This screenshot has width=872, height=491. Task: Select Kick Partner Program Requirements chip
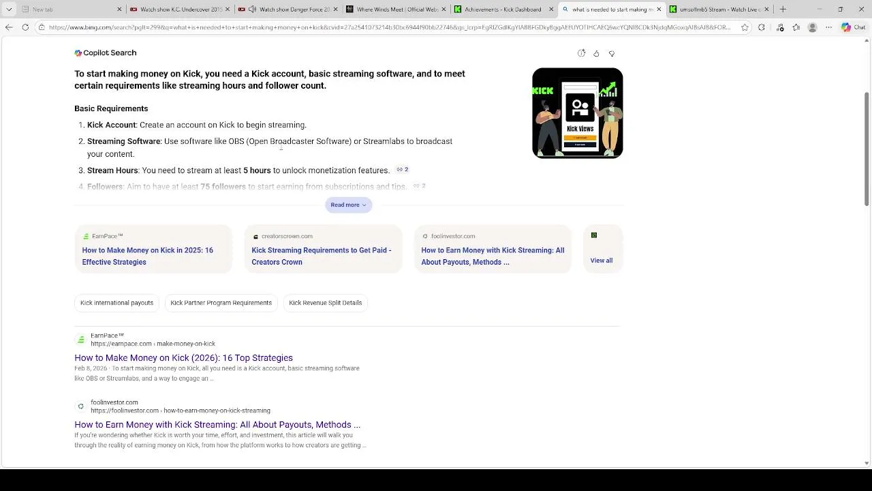click(x=221, y=303)
